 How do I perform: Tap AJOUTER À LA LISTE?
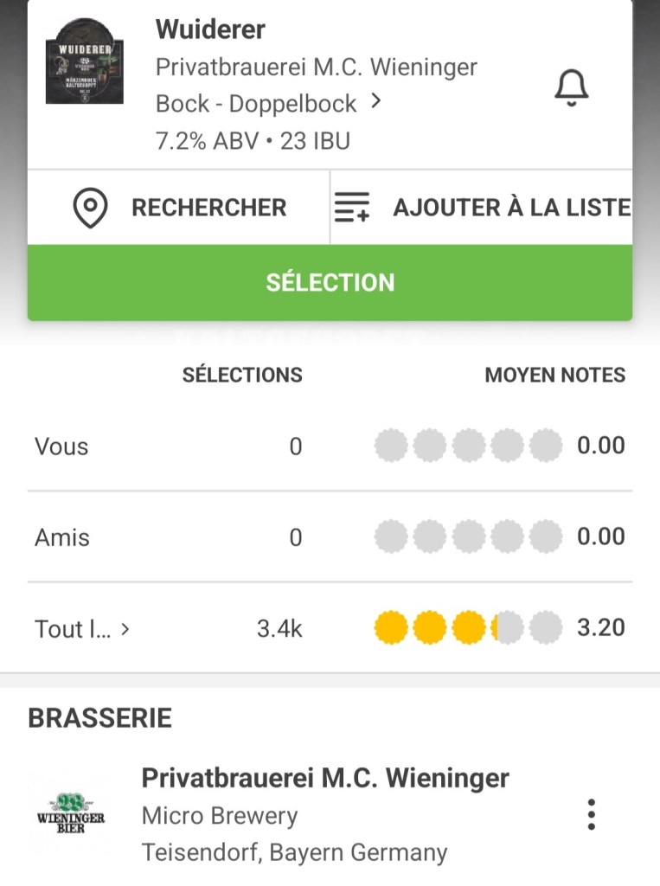click(511, 208)
